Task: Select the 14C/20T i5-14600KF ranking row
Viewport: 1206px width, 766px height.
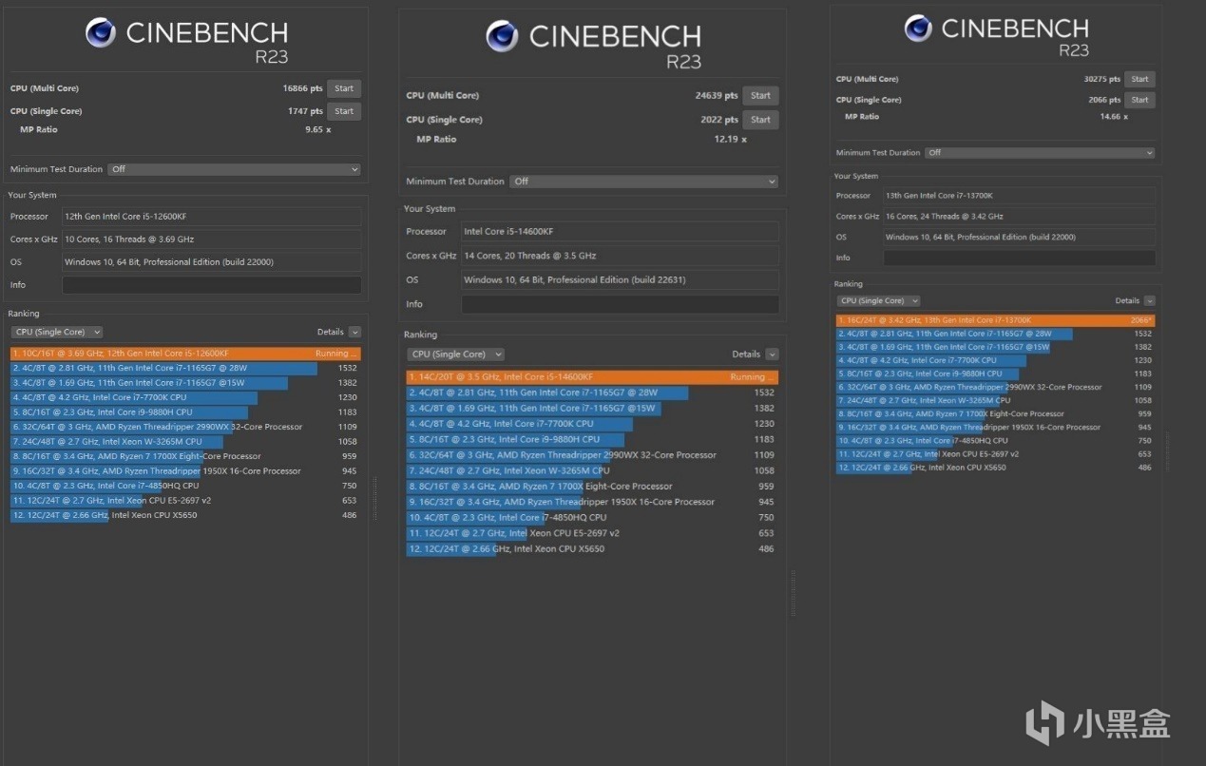Action: point(592,377)
